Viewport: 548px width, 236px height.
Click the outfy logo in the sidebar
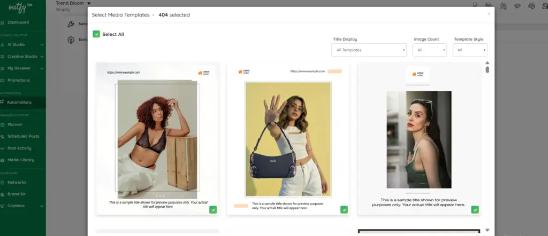pos(20,7)
